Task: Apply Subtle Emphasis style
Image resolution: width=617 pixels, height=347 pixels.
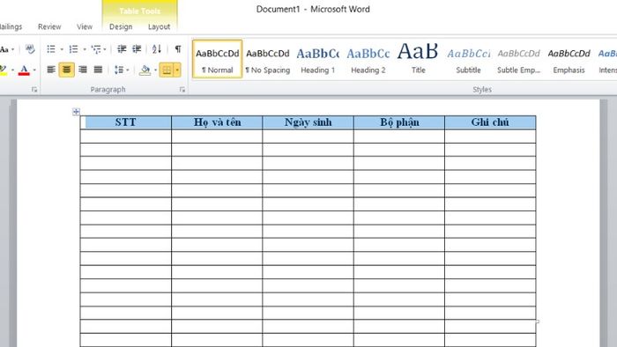Action: (518, 59)
